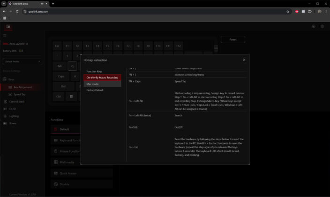Close the Hotkey Instruction dialog
Screen dimensions: 330x197
244,60
